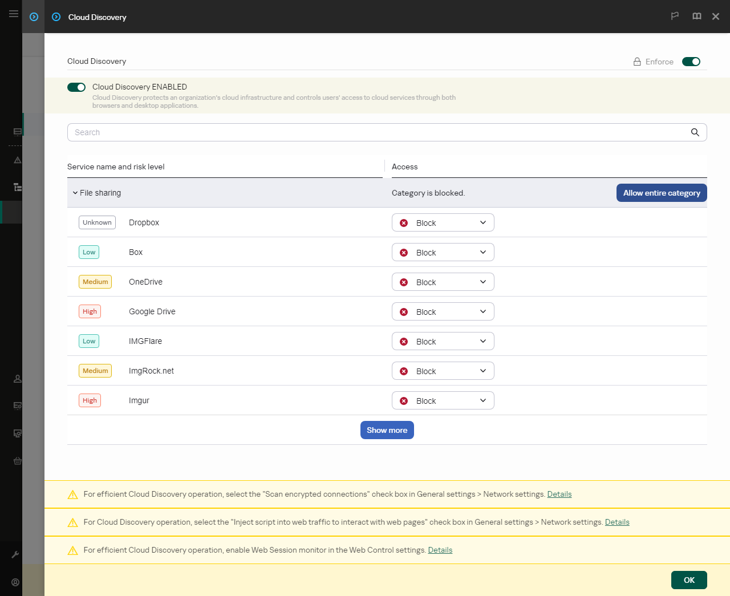Click the flag notifications icon in the header
The width and height of the screenshot is (730, 596).
pyautogui.click(x=675, y=16)
